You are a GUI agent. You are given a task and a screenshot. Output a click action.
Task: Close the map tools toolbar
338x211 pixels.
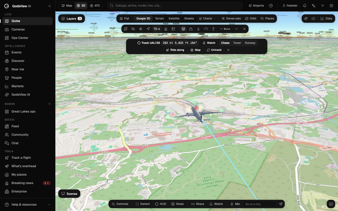(244, 29)
